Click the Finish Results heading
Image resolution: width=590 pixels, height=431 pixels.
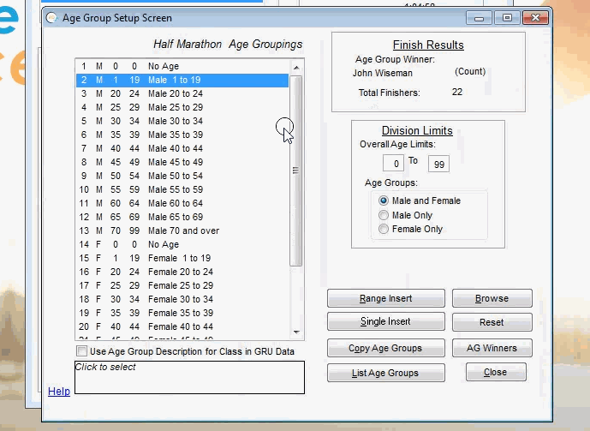click(428, 45)
